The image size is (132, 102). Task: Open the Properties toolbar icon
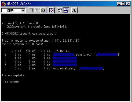[x=60, y=10]
